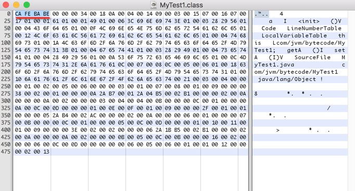
Task: Click hex group 74 31 2E 6A in row 175
Action: (x=70, y=64)
